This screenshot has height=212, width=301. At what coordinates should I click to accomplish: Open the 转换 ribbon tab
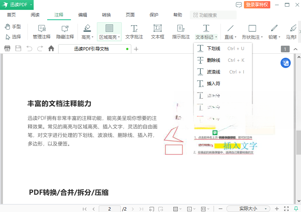pos(106,15)
